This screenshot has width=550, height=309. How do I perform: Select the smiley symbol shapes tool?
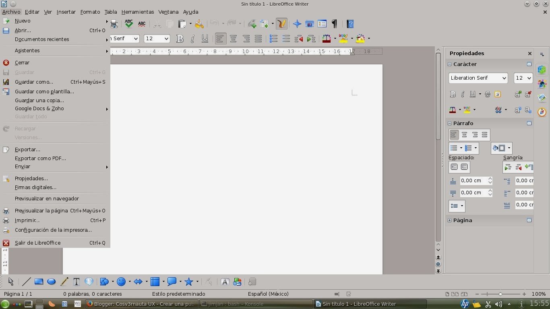(x=121, y=282)
